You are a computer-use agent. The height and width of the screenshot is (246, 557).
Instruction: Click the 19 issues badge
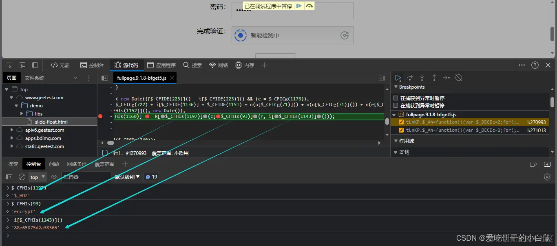tap(151, 177)
